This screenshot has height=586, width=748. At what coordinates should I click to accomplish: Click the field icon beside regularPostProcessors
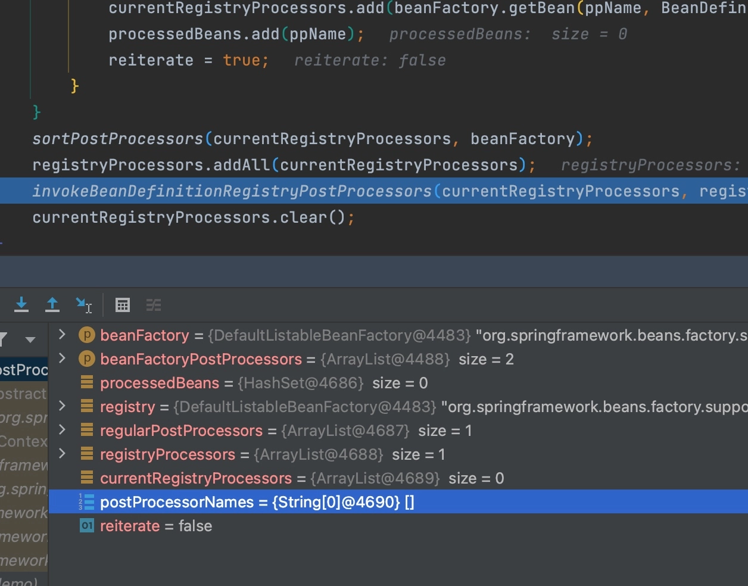[x=87, y=430]
